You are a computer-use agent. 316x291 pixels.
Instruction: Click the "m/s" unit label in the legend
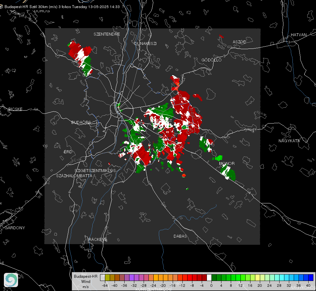coord(86,286)
